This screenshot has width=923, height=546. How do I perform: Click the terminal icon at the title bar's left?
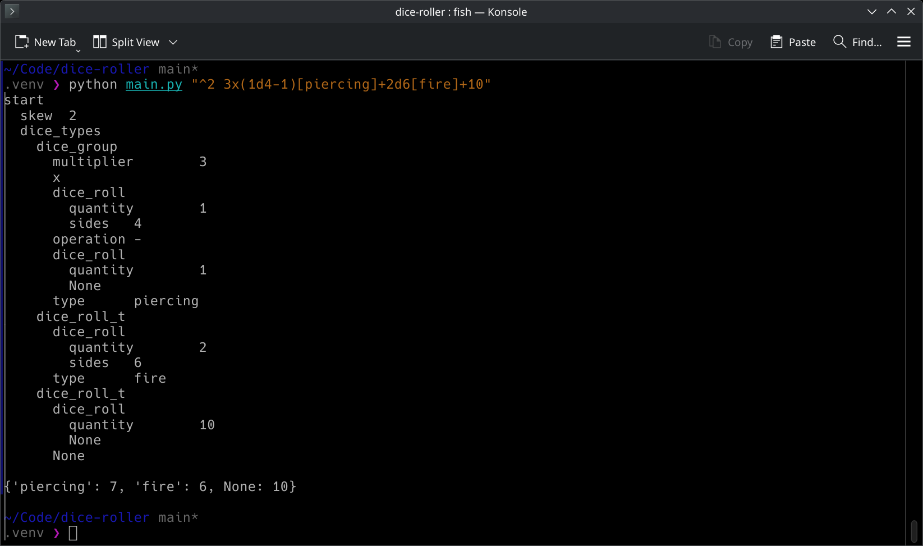click(x=12, y=11)
